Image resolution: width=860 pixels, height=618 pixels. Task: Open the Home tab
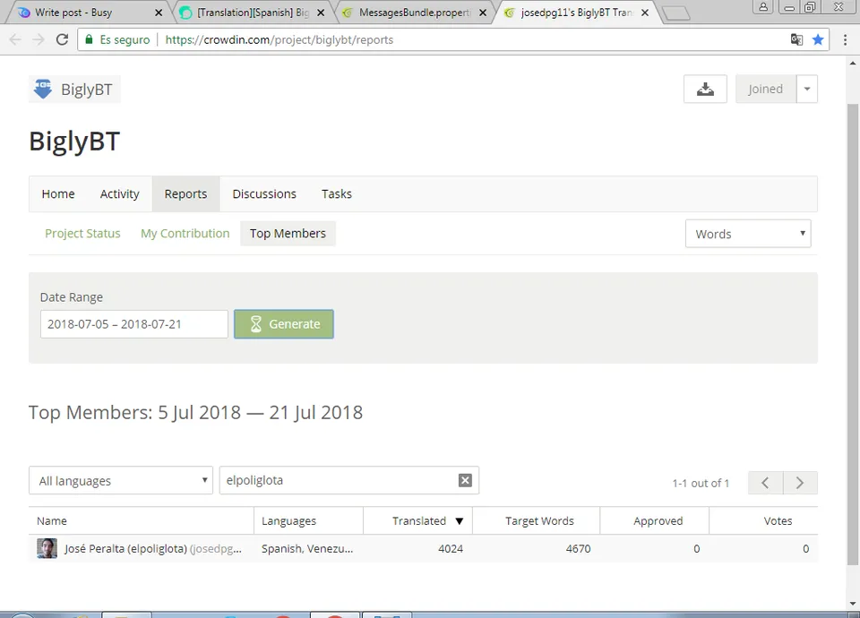coord(58,194)
